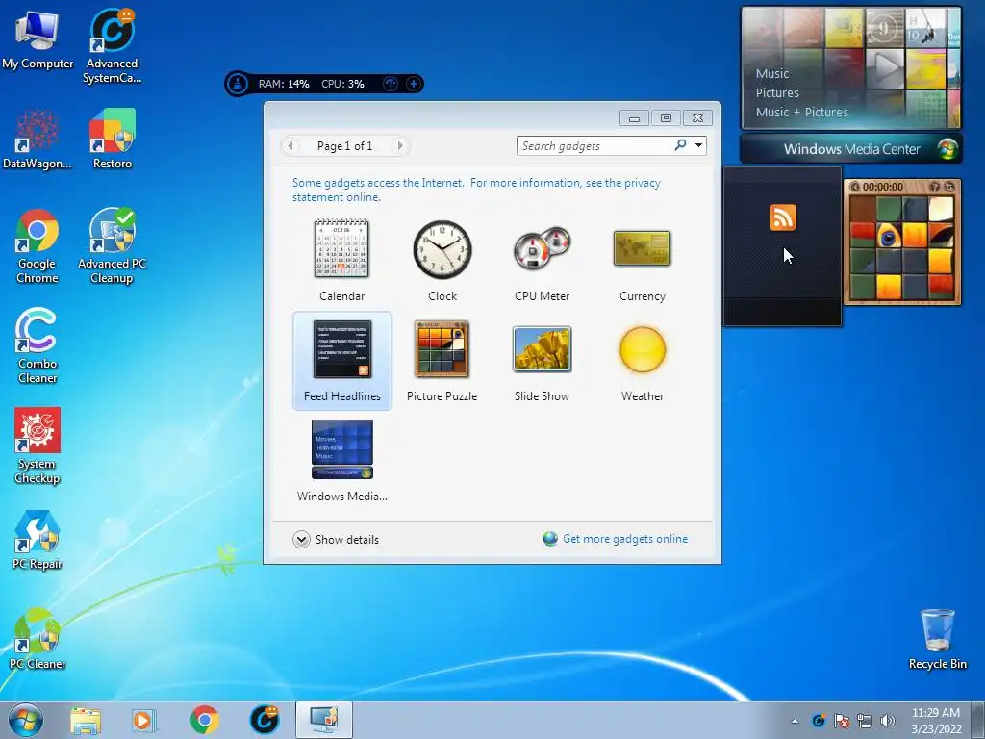Screen dimensions: 985x739
Task: Click Action Center flag tray icon
Action: (841, 721)
